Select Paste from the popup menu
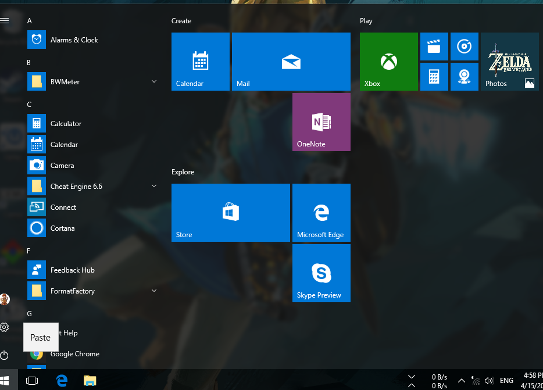This screenshot has height=390, width=543. coord(41,337)
